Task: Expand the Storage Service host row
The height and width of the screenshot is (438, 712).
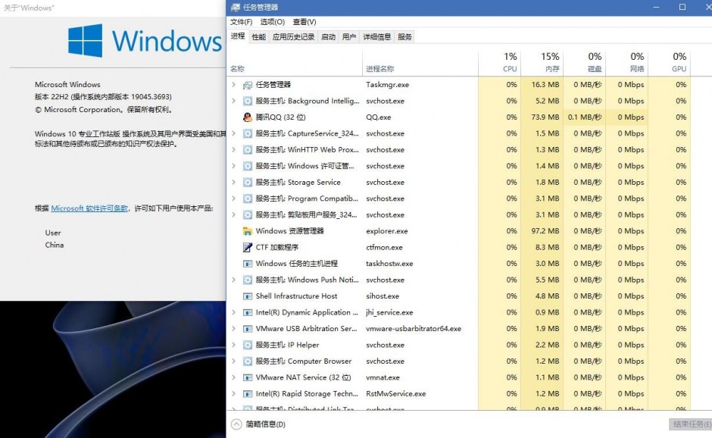Action: 233,182
